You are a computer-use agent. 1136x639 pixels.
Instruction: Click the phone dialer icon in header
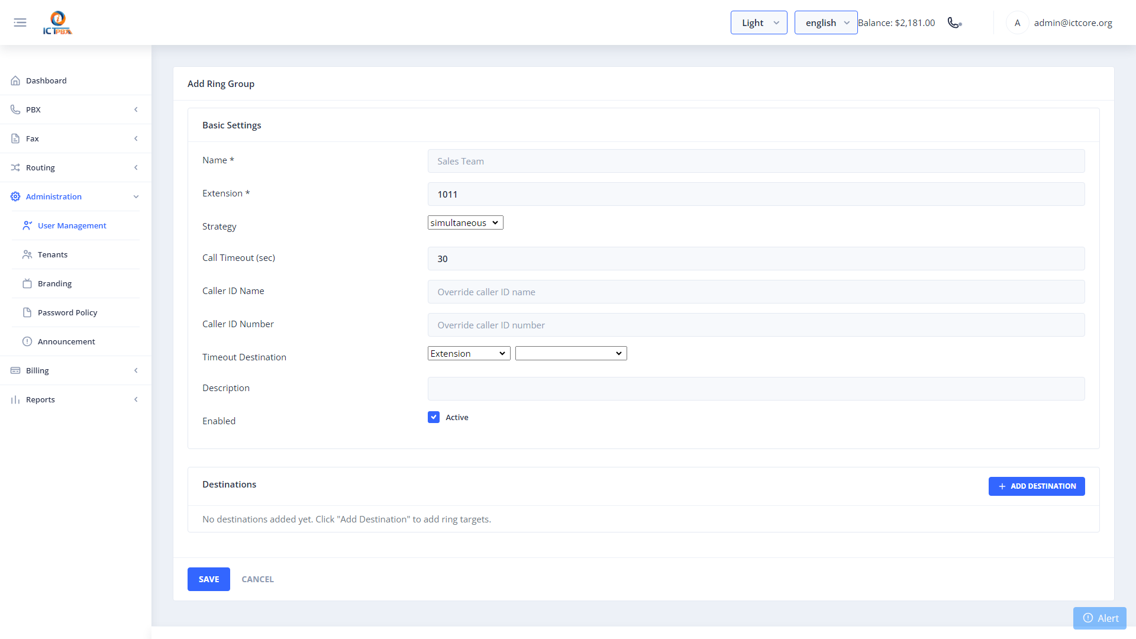click(954, 22)
